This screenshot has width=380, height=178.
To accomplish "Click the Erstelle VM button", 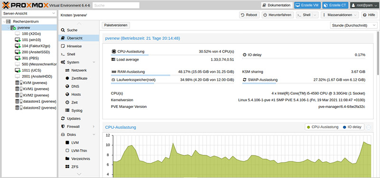I will (x=308, y=5).
